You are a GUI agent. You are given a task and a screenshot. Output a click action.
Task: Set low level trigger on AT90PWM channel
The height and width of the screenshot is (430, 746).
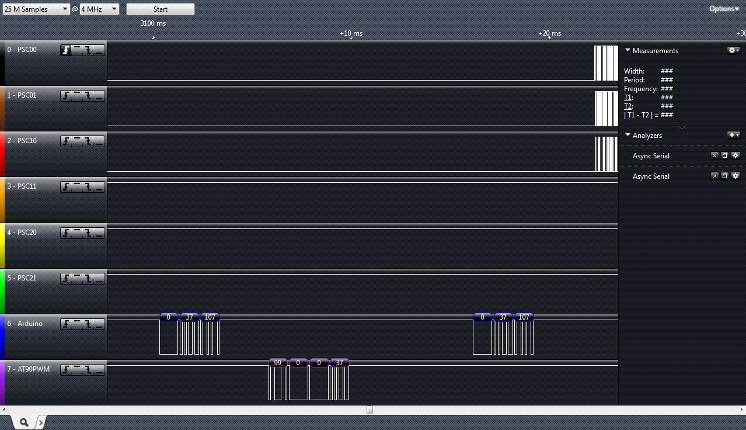(x=99, y=370)
